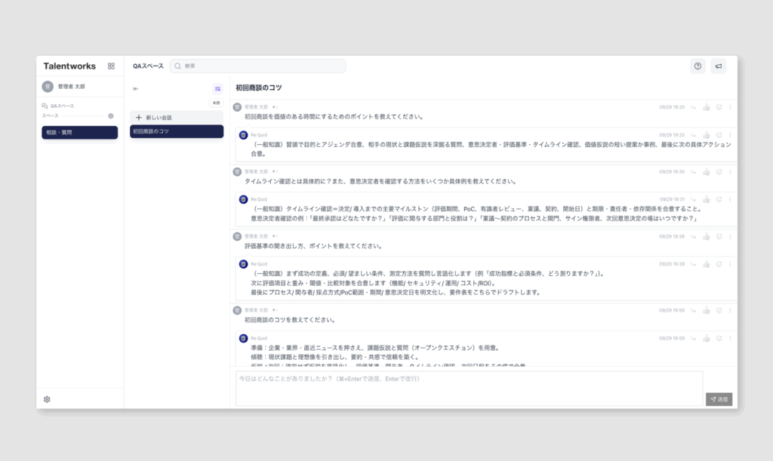The width and height of the screenshot is (773, 461).
Task: Thumbs up the 19:31 Re:Quid answer
Action: pyautogui.click(x=707, y=200)
